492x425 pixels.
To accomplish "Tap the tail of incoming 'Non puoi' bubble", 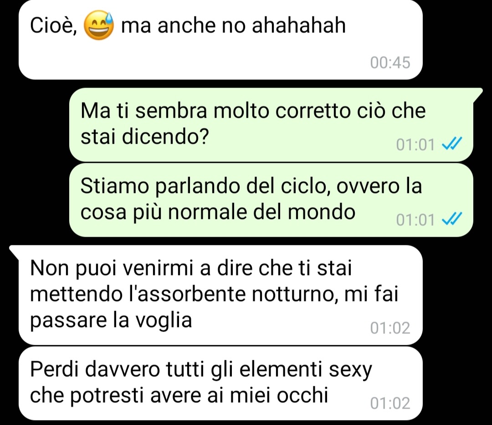I will [14, 252].
